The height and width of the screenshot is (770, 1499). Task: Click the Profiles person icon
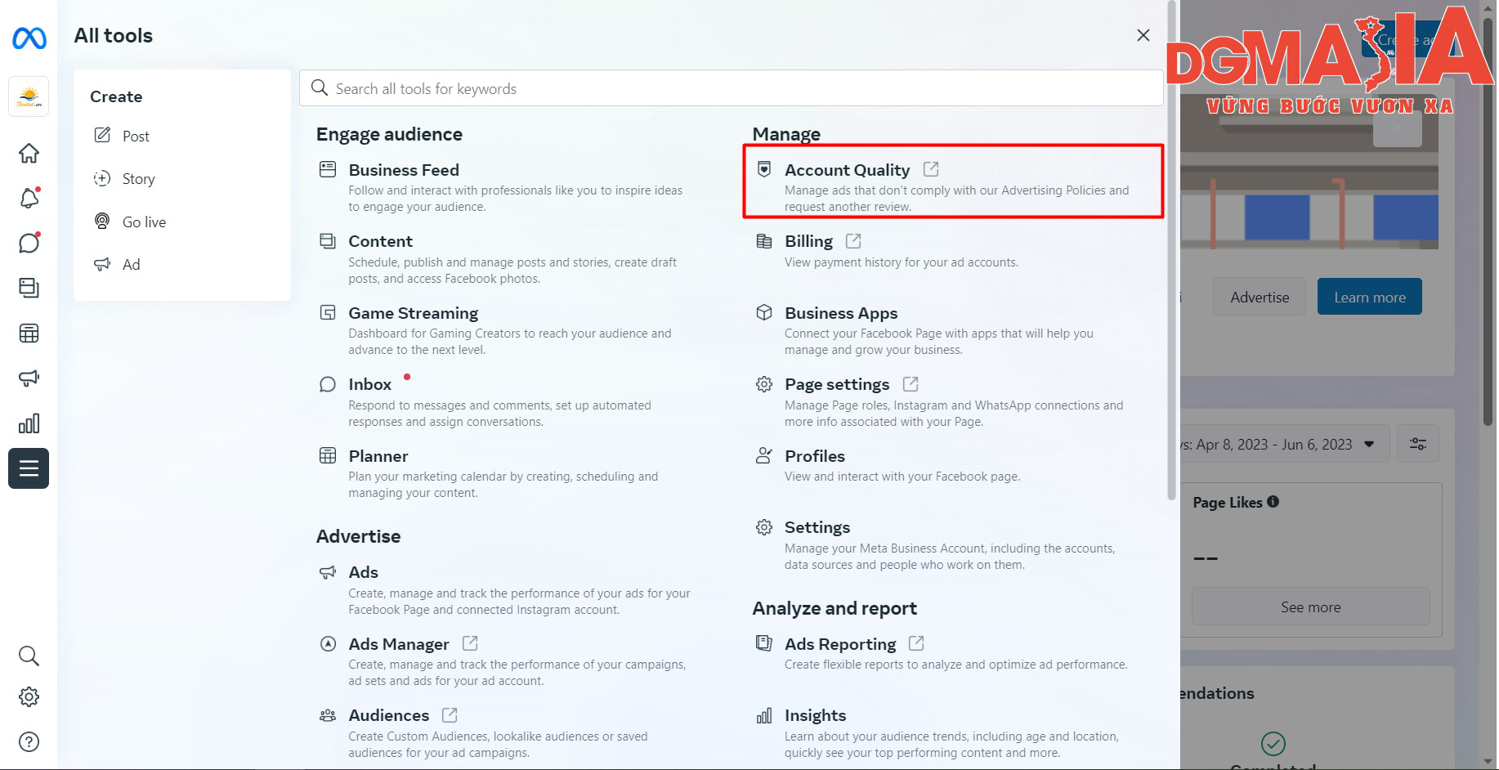point(764,455)
